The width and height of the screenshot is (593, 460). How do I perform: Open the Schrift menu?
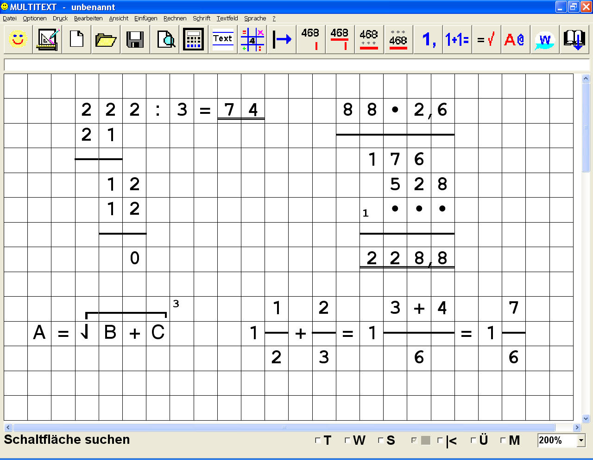[202, 19]
